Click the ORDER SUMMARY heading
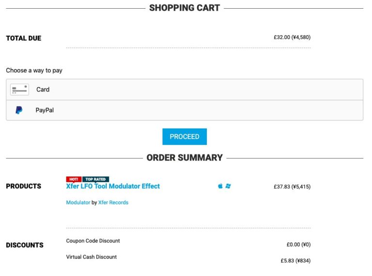The image size is (372, 276). pos(185,158)
